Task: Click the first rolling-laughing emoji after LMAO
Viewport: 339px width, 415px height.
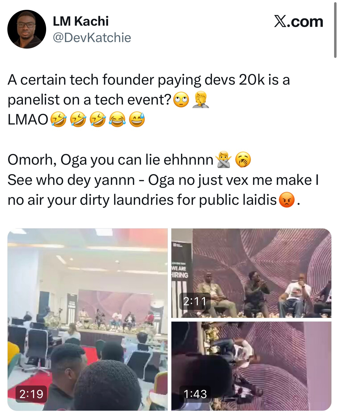Action: tap(58, 120)
